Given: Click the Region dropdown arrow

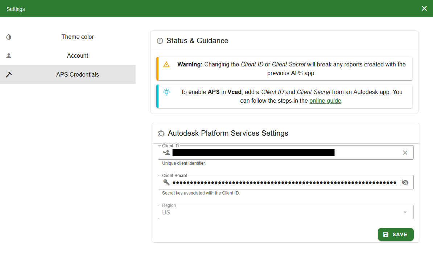Looking at the screenshot, I should [405, 212].
